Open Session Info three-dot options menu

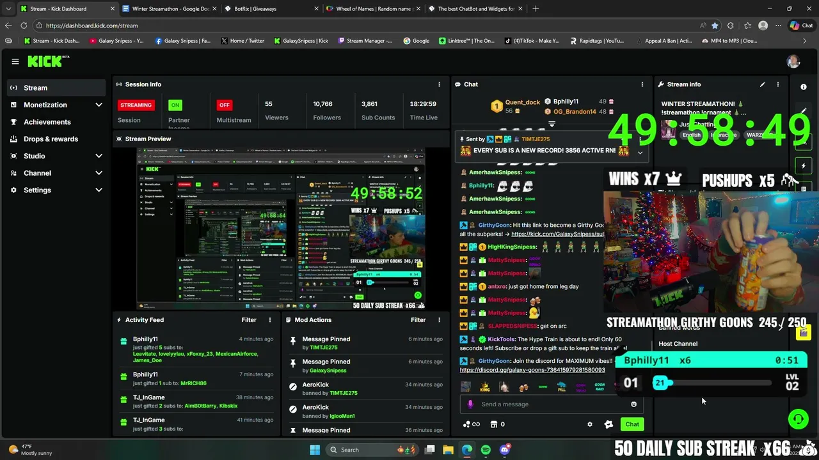[x=439, y=84]
